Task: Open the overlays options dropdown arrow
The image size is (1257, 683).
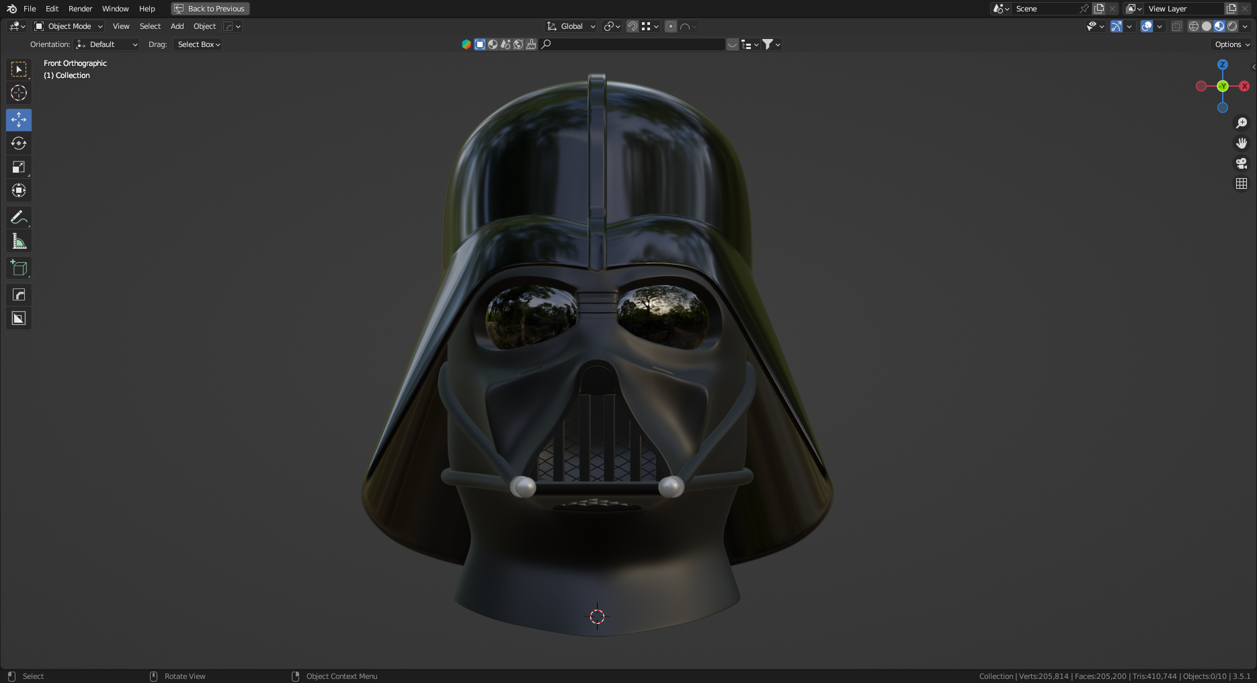Action: [x=1160, y=26]
